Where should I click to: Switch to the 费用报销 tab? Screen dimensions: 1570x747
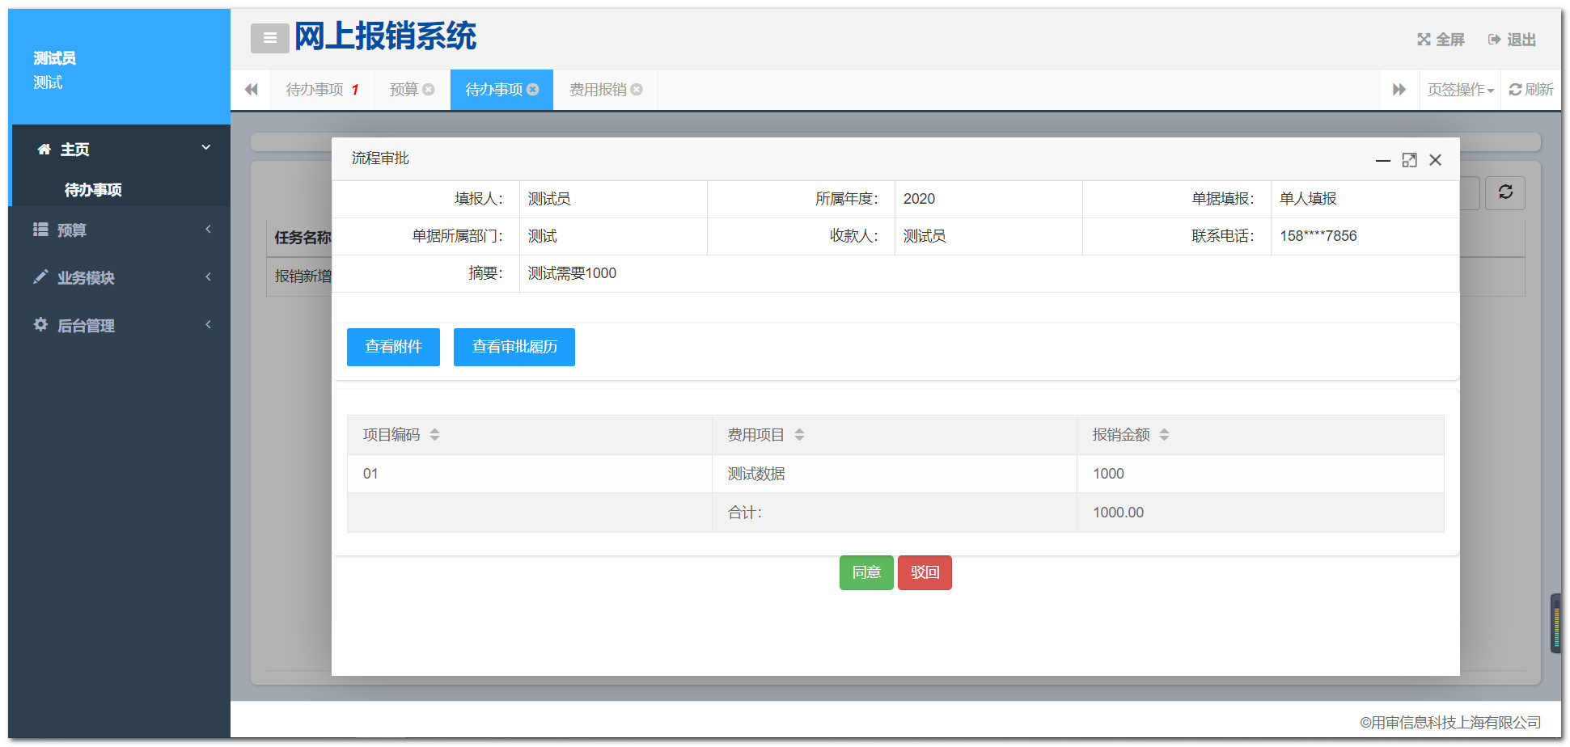tap(597, 90)
